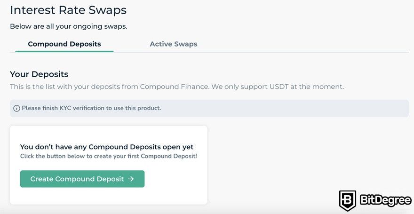Click the KYC verification notice banner
This screenshot has width=414, height=214.
(209, 108)
